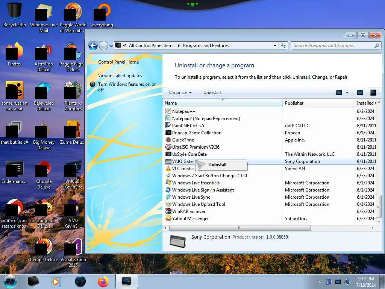Viewport: 385px width, 289px height.
Task: Click the Change your view icon
Action: (x=339, y=93)
